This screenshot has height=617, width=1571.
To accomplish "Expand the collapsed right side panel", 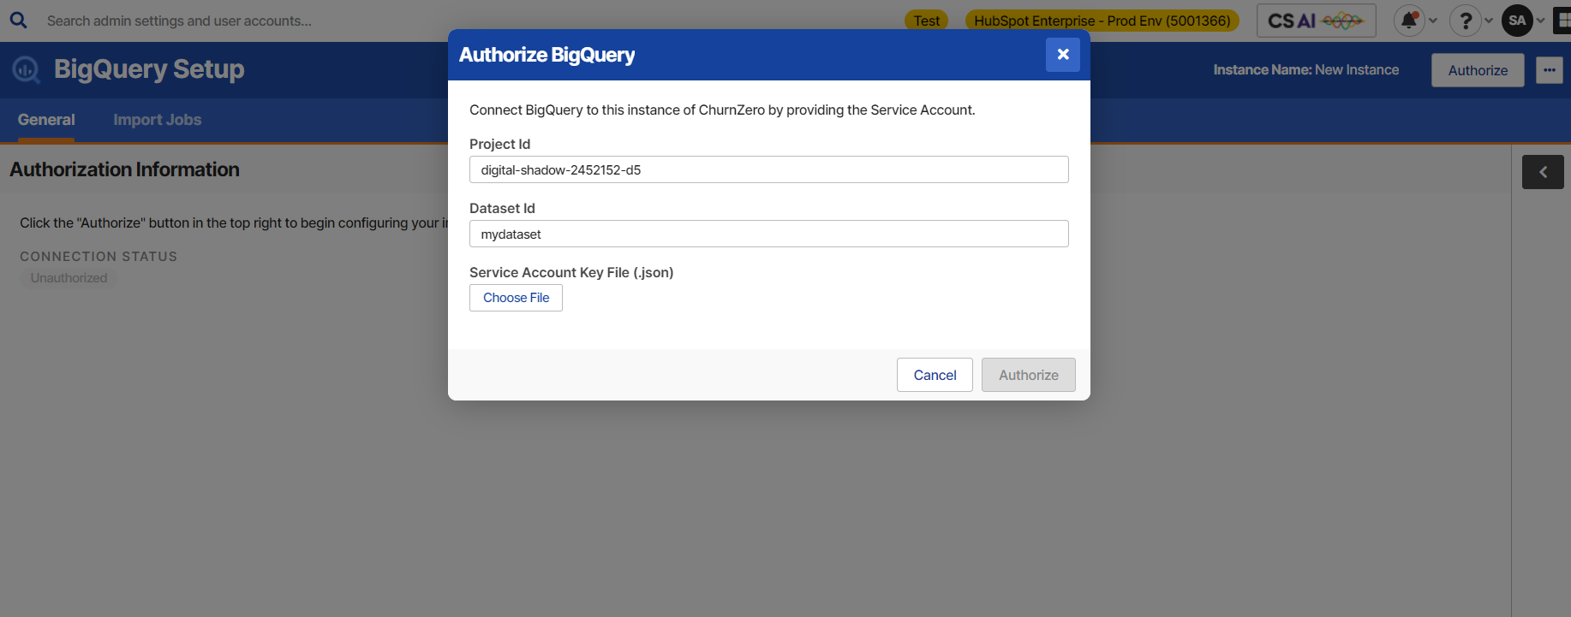I will [x=1543, y=172].
